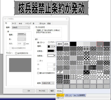This screenshot has height=100, width=111.
Task: Open the line 種類 style picker
Action: pyautogui.click(x=22, y=35)
